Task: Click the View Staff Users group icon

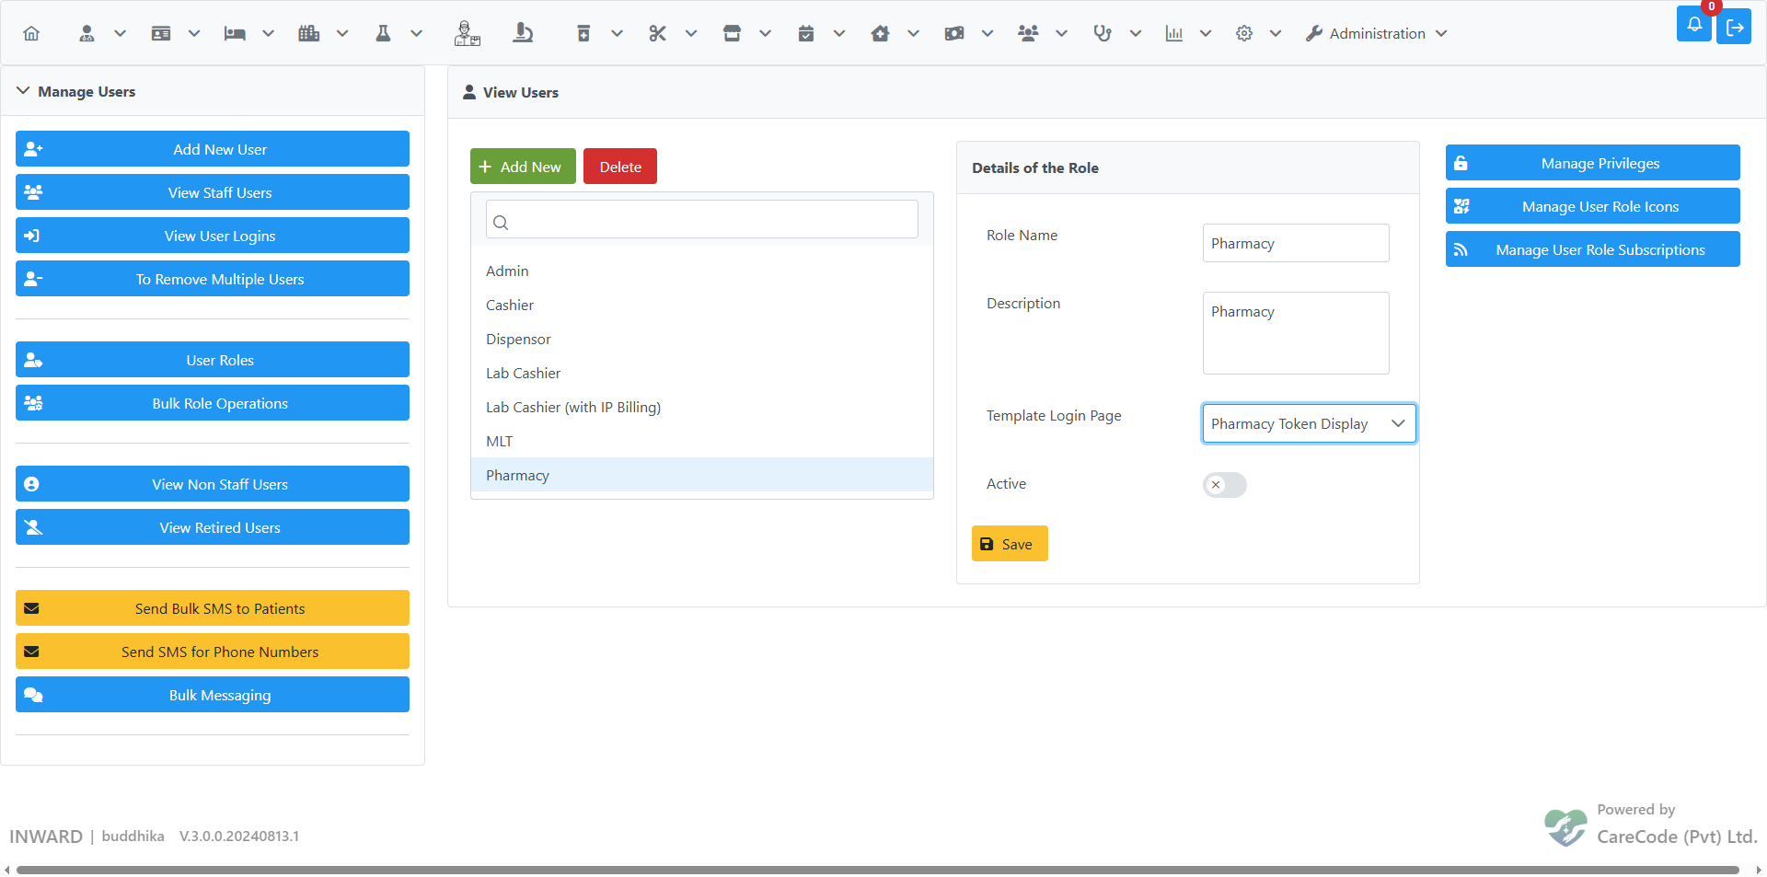Action: 33,192
